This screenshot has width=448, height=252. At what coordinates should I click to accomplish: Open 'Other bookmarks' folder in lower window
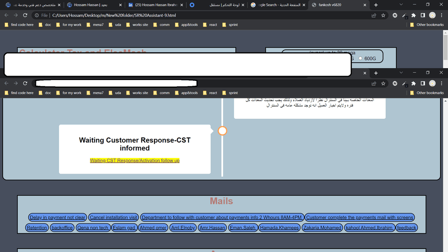pos(427,93)
